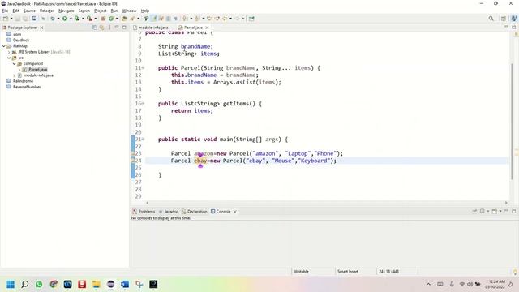
Task: Click the Smart Insert status bar field
Action: point(348,272)
